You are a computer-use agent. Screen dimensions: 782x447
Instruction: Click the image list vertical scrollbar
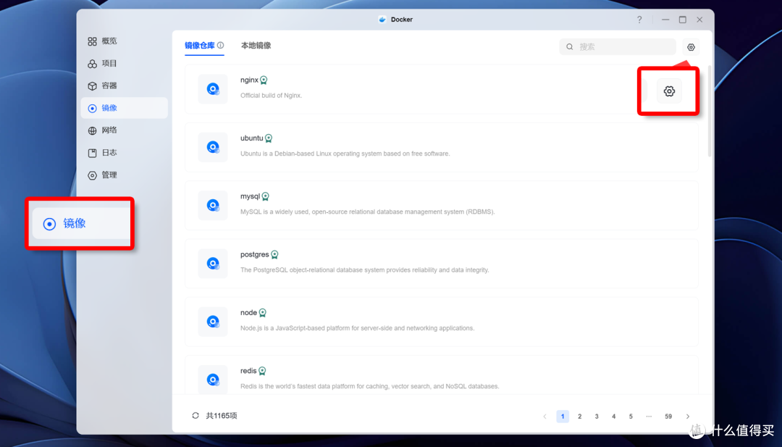pyautogui.click(x=710, y=111)
